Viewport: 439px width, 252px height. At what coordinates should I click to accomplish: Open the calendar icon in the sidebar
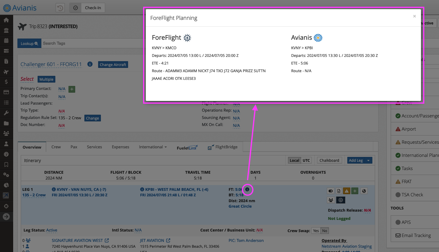tap(6, 41)
